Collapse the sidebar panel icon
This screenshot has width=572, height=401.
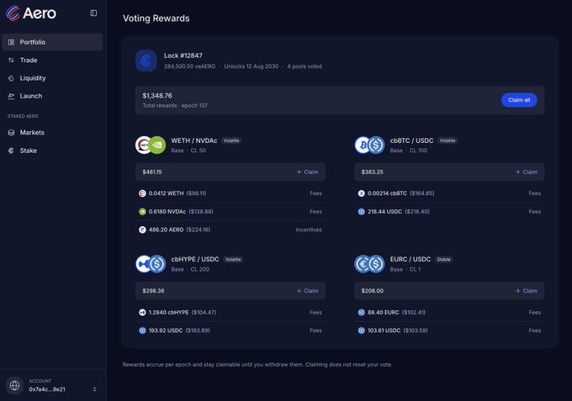(x=93, y=13)
